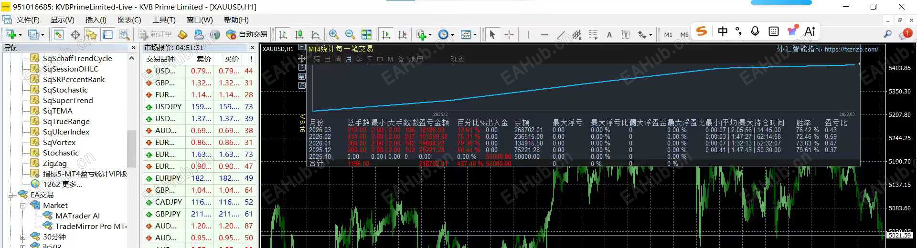Screen dimensions: 917x248
Task: Select the text label tool
Action: pos(626,34)
